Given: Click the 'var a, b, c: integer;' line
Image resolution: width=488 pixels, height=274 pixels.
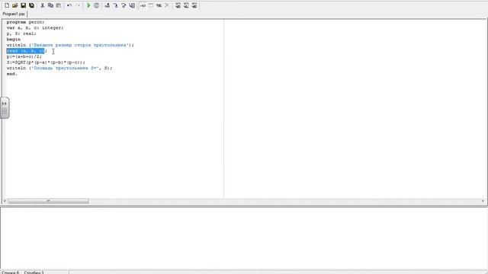Looking at the screenshot, I should click(35, 28).
